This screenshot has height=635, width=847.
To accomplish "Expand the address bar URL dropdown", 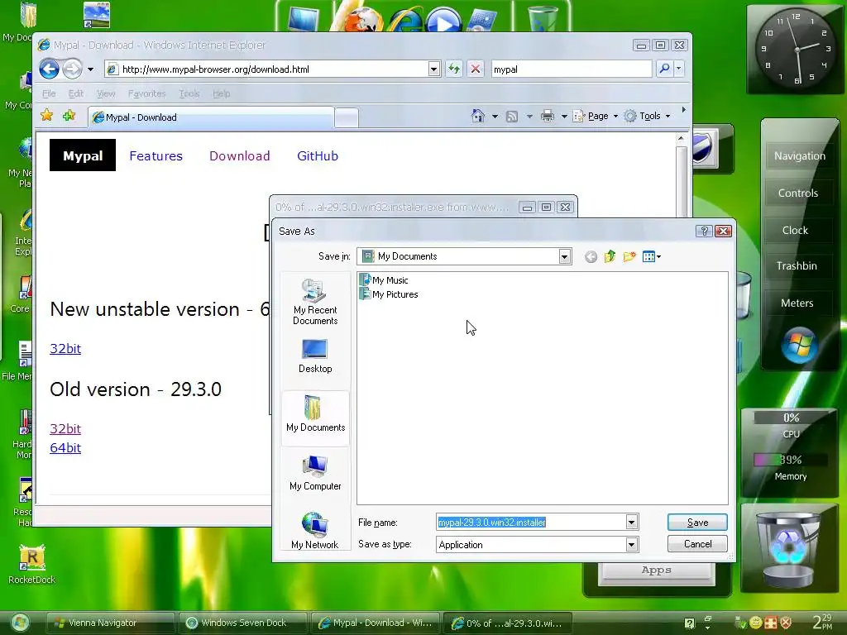I will tap(433, 69).
